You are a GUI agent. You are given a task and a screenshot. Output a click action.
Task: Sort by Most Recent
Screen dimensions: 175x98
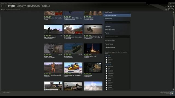point(109,19)
